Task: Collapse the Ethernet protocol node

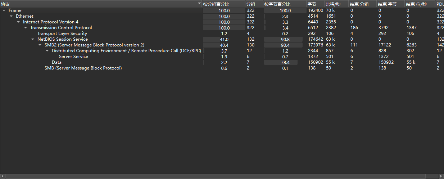Action: pos(11,16)
